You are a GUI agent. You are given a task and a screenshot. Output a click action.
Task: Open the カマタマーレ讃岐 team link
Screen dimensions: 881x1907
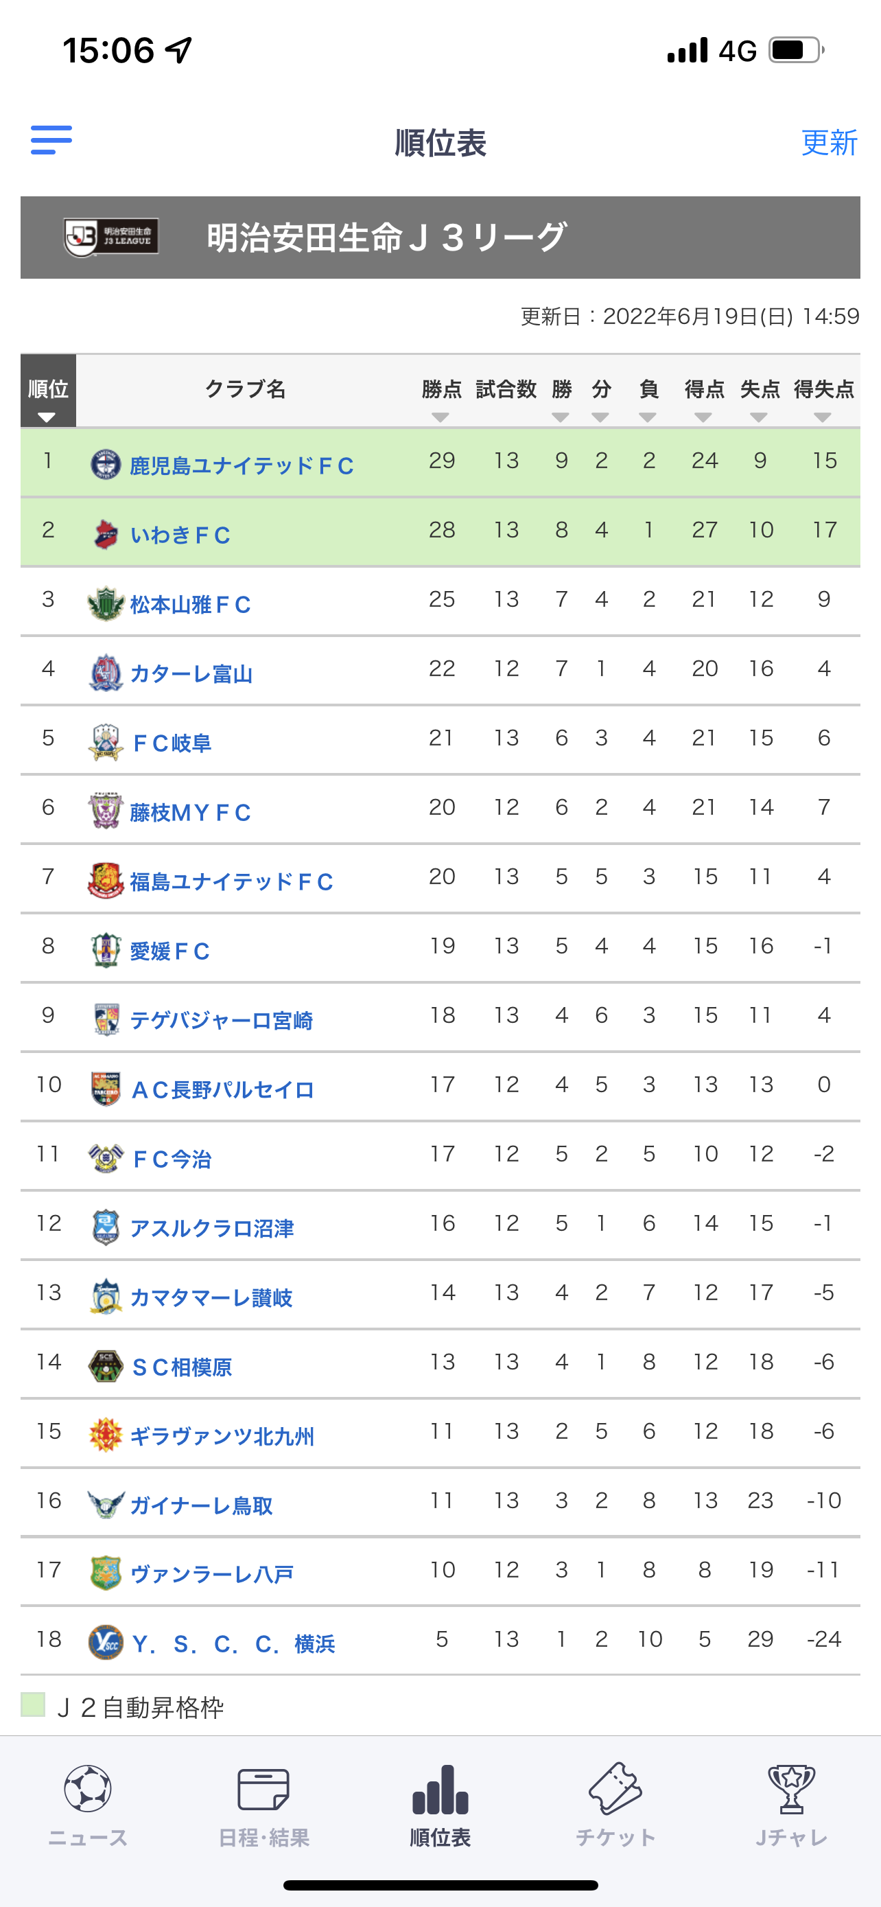pyautogui.click(x=211, y=1297)
